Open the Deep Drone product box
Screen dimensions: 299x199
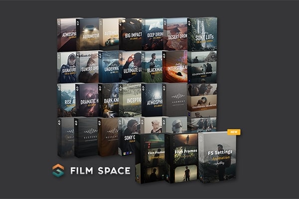point(152,34)
